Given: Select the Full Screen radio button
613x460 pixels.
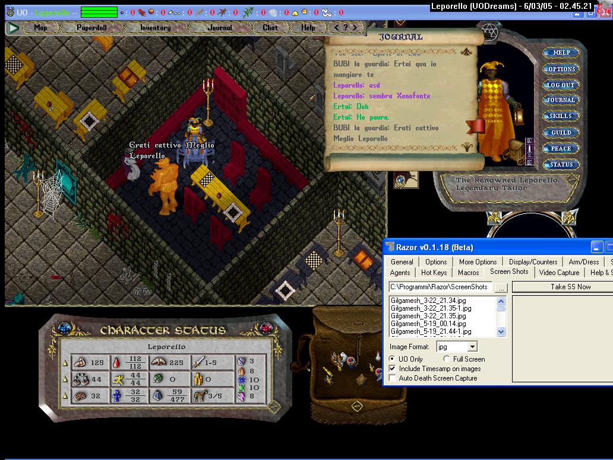Looking at the screenshot, I should tap(447, 359).
